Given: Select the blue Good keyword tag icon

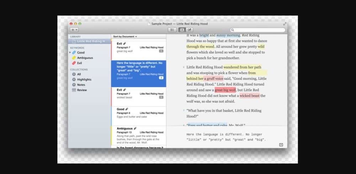Looking at the screenshot, I should 74,53.
